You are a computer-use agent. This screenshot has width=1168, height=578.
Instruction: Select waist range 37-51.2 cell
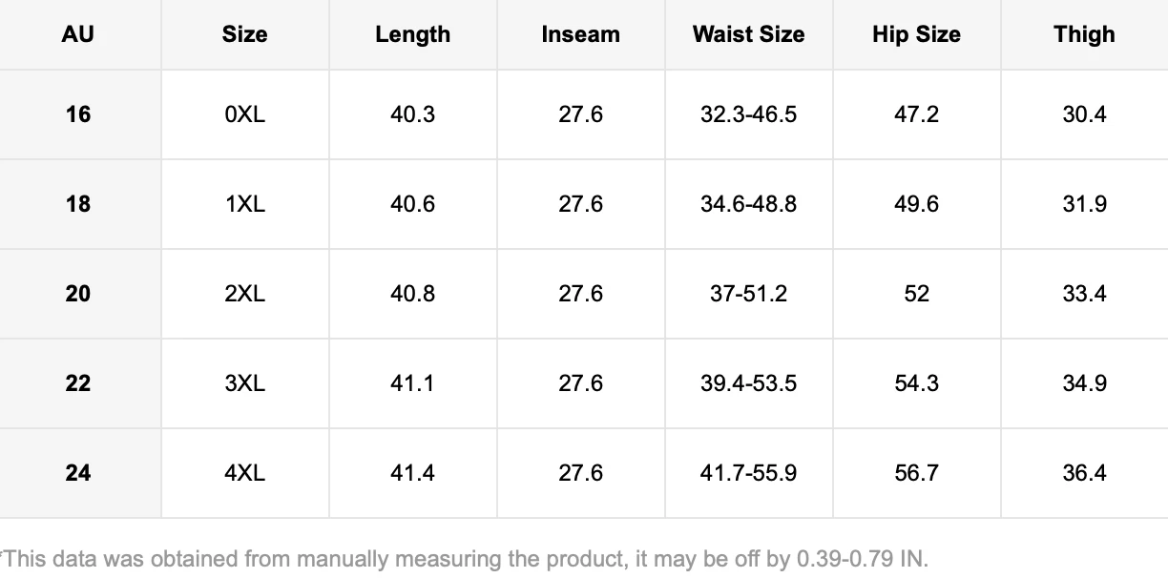click(749, 294)
